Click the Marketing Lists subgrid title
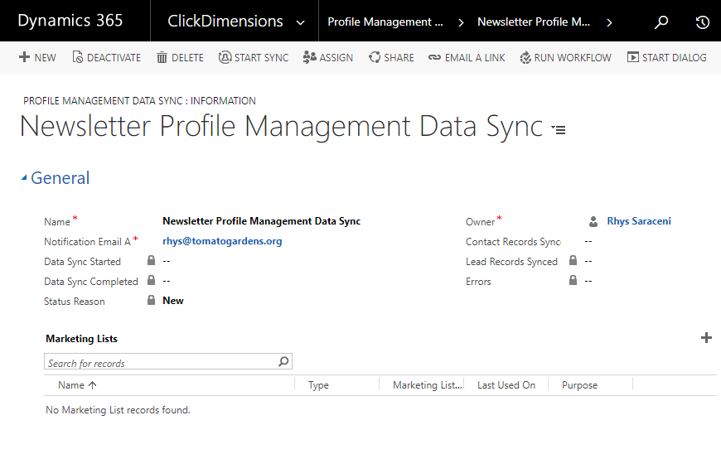721x454 pixels. coord(81,339)
